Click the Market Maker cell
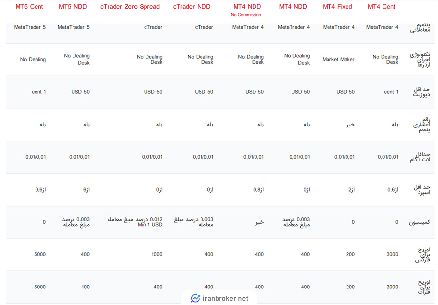438x305 pixels. (x=338, y=60)
